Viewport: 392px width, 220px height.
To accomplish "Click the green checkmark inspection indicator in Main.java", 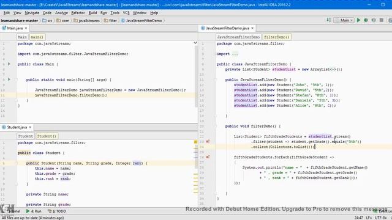I will (195, 43).
